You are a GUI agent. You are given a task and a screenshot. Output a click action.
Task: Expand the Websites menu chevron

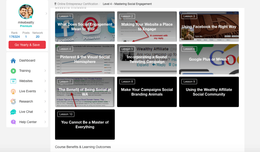pos(45,81)
